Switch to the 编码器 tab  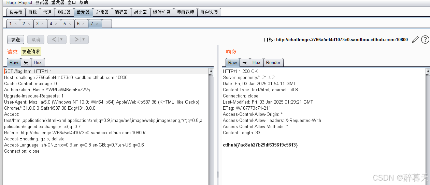121,12
